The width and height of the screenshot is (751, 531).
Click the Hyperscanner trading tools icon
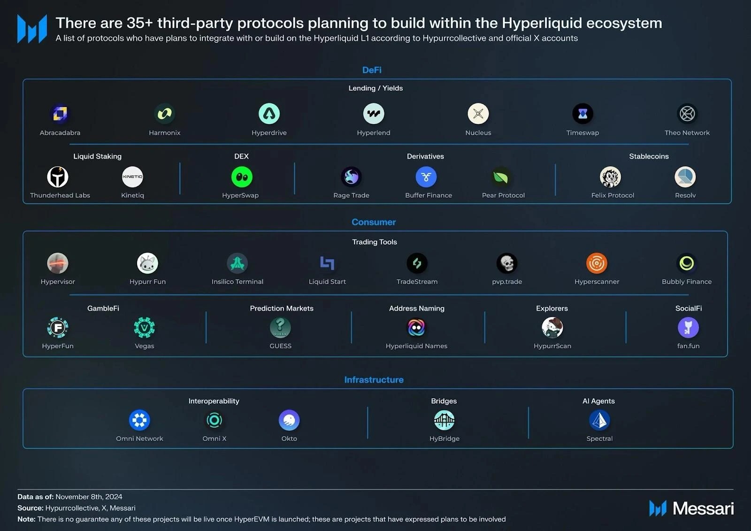[x=597, y=263]
